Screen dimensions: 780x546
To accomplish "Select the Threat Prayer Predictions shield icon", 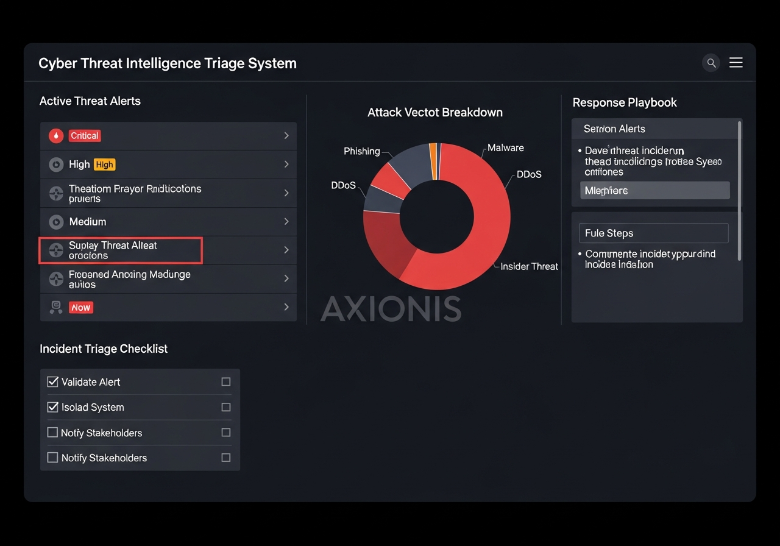I will click(x=55, y=193).
